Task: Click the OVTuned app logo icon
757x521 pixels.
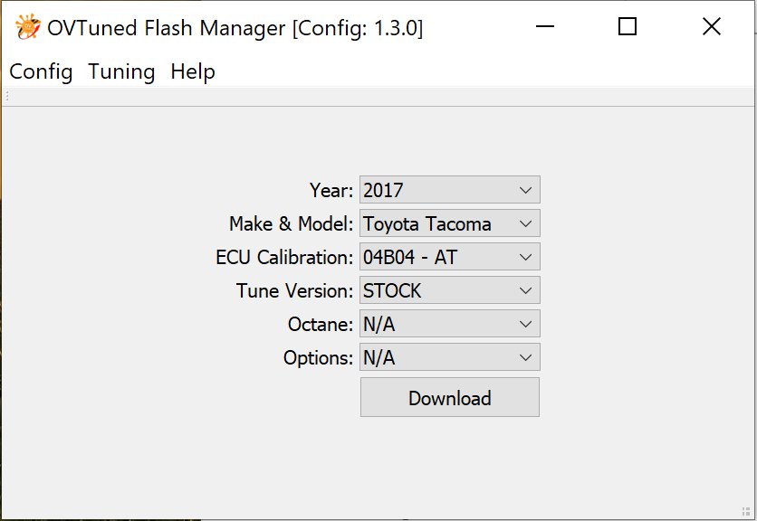Action: [27, 27]
